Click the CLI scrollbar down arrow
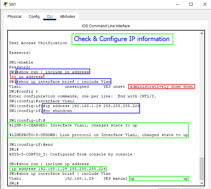This screenshot has width=211, height=189. pos(202,183)
